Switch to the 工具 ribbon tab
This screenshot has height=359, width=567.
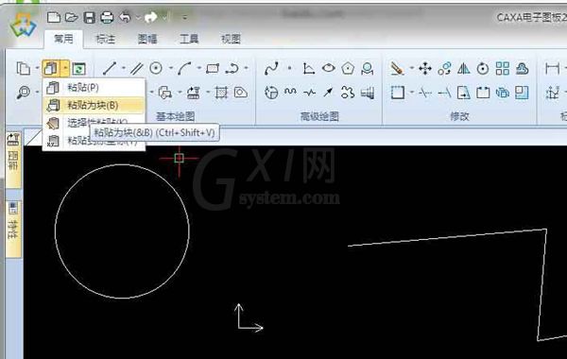click(189, 39)
